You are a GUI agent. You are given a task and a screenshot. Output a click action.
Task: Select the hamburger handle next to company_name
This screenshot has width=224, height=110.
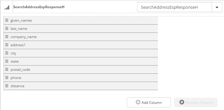click(7, 37)
